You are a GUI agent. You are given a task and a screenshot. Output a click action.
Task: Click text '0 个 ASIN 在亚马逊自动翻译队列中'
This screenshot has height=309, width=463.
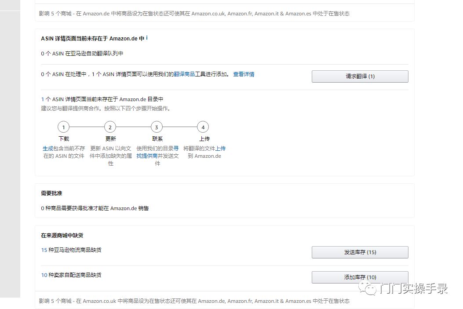(x=82, y=54)
